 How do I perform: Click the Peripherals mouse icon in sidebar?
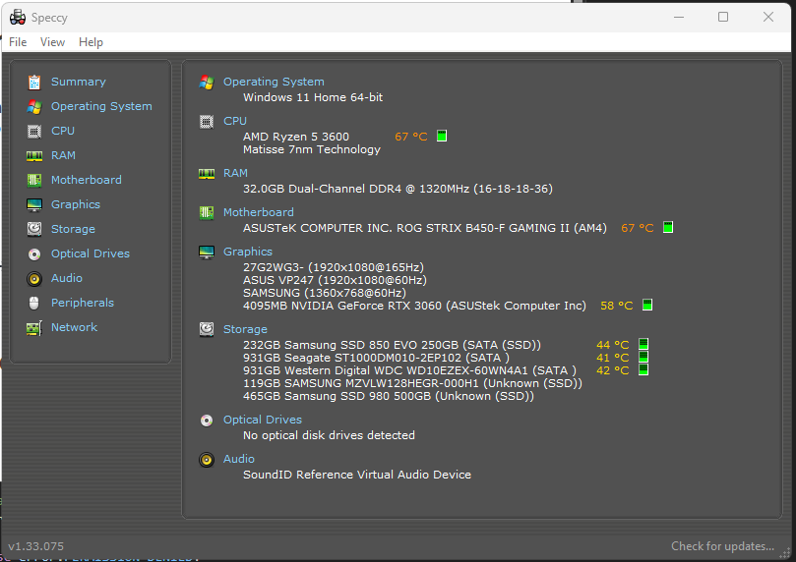click(34, 303)
